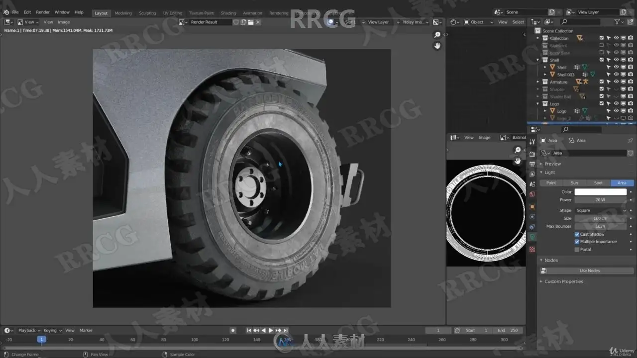Screen dimensions: 637x358
Task: Click the outliner filter funnel icon
Action: 617,22
